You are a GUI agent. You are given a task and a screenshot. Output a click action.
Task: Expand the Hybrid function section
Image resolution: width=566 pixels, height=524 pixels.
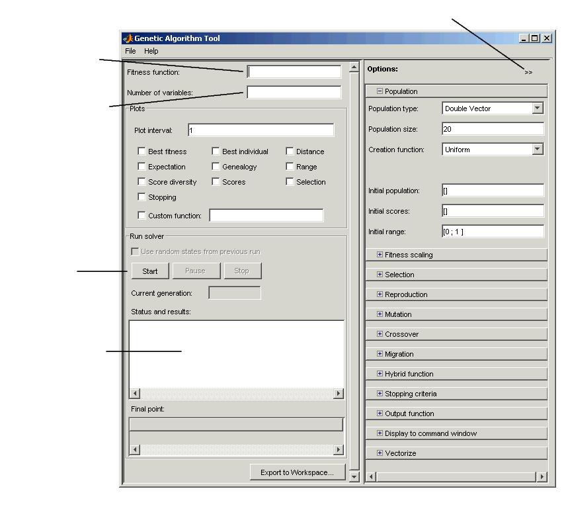pyautogui.click(x=380, y=374)
